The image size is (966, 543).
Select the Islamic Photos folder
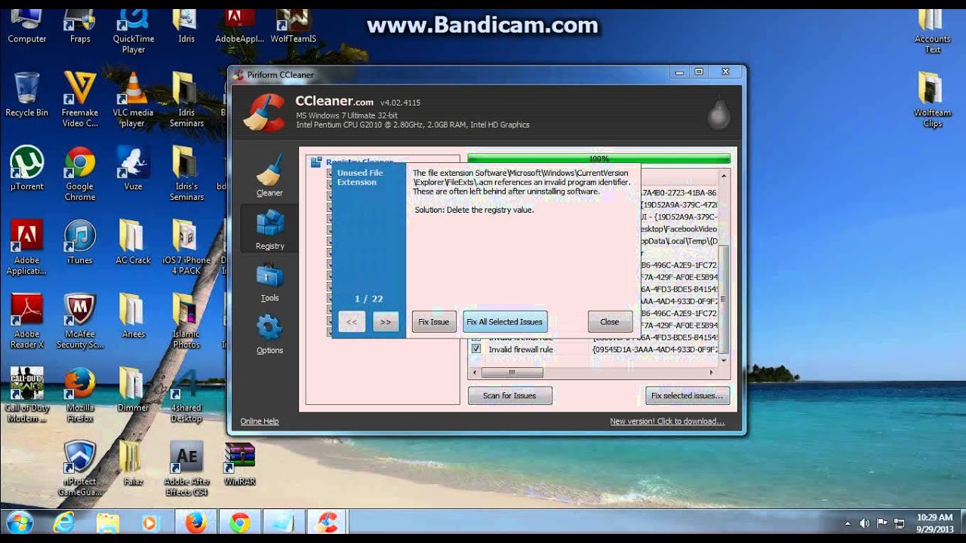(x=186, y=321)
